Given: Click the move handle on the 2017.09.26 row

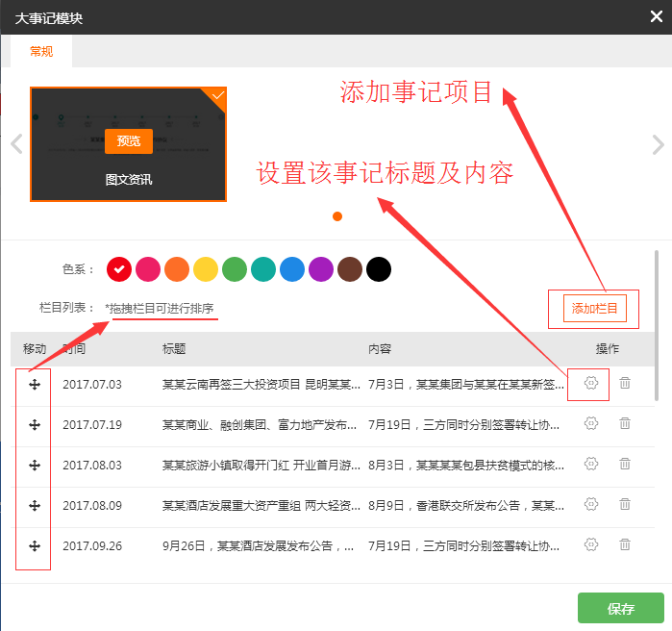Looking at the screenshot, I should pyautogui.click(x=35, y=545).
